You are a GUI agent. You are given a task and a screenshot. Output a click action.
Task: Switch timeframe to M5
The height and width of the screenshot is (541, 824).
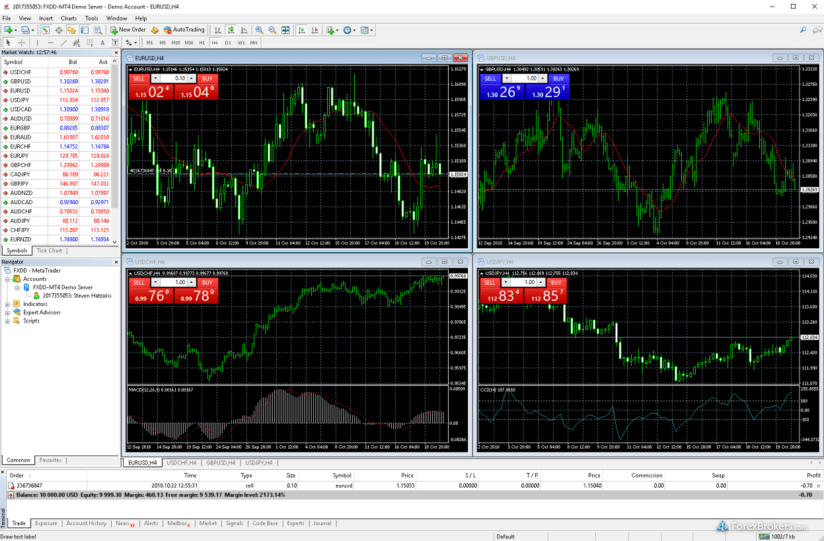tap(163, 42)
